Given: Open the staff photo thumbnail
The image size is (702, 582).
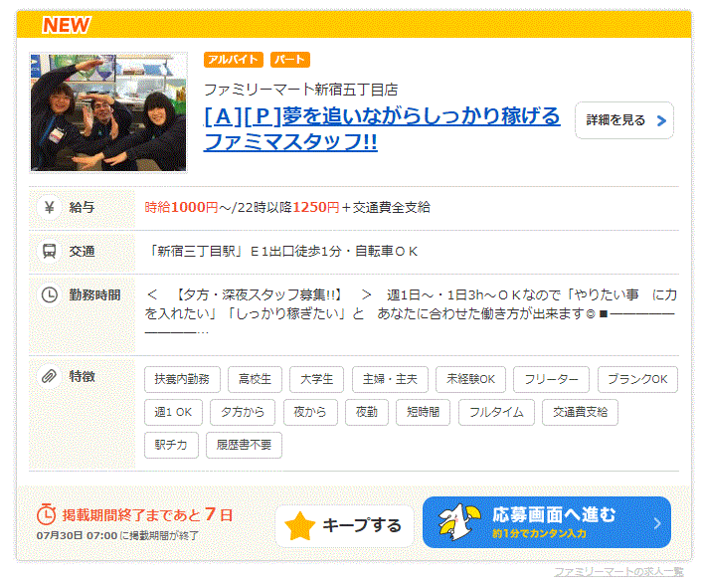Looking at the screenshot, I should click(108, 112).
